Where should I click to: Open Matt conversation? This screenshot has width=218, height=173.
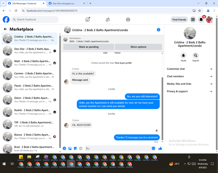pos(30,63)
